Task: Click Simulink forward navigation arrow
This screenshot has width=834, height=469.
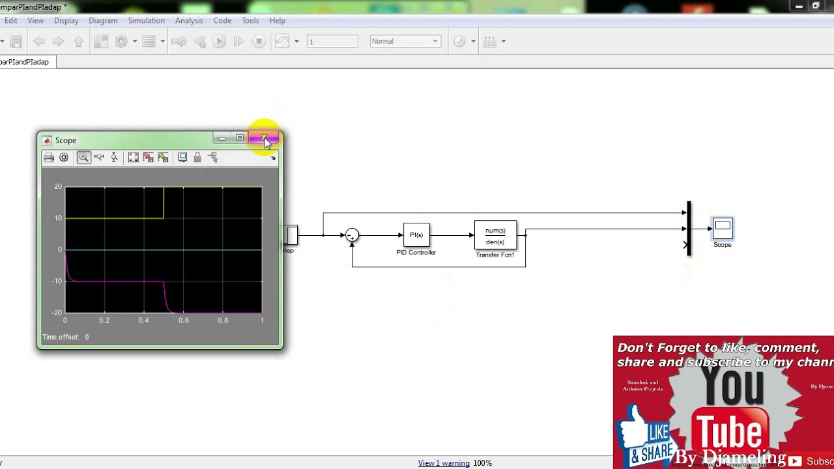Action: [59, 41]
